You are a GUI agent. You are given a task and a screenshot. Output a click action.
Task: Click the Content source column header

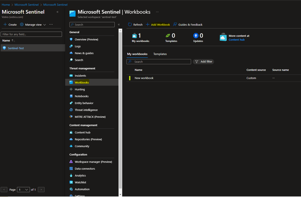tap(256, 70)
